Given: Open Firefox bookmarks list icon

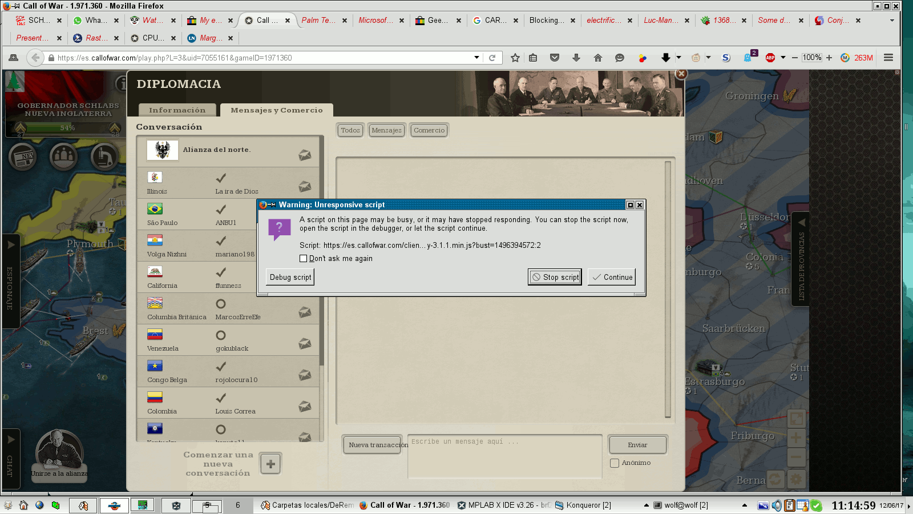Looking at the screenshot, I should tap(533, 58).
